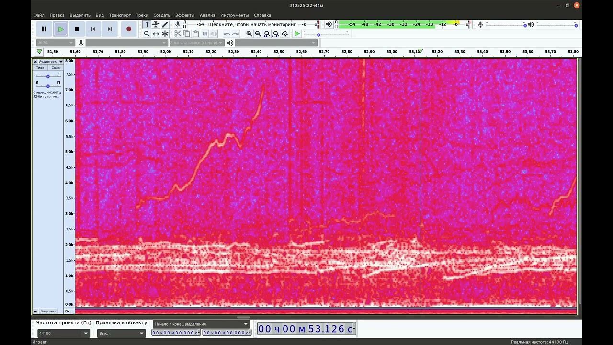Open the playback device dropdown

276,43
